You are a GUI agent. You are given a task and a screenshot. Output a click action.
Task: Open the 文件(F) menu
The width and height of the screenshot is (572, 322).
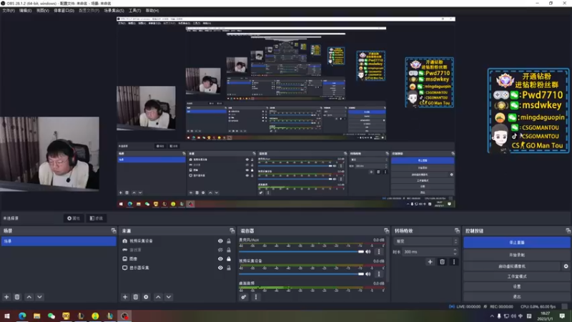pos(9,11)
